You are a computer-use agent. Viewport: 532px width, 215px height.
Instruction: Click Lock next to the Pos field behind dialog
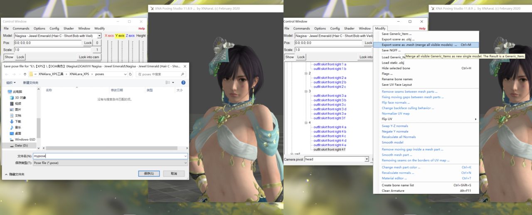(x=88, y=43)
